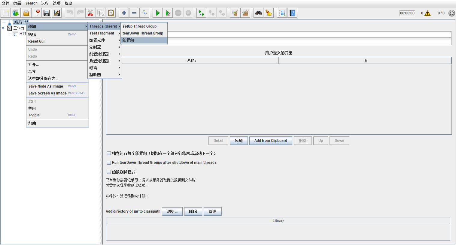Click the Save icon to save the test plan
This screenshot has height=245, width=456.
(46, 13)
